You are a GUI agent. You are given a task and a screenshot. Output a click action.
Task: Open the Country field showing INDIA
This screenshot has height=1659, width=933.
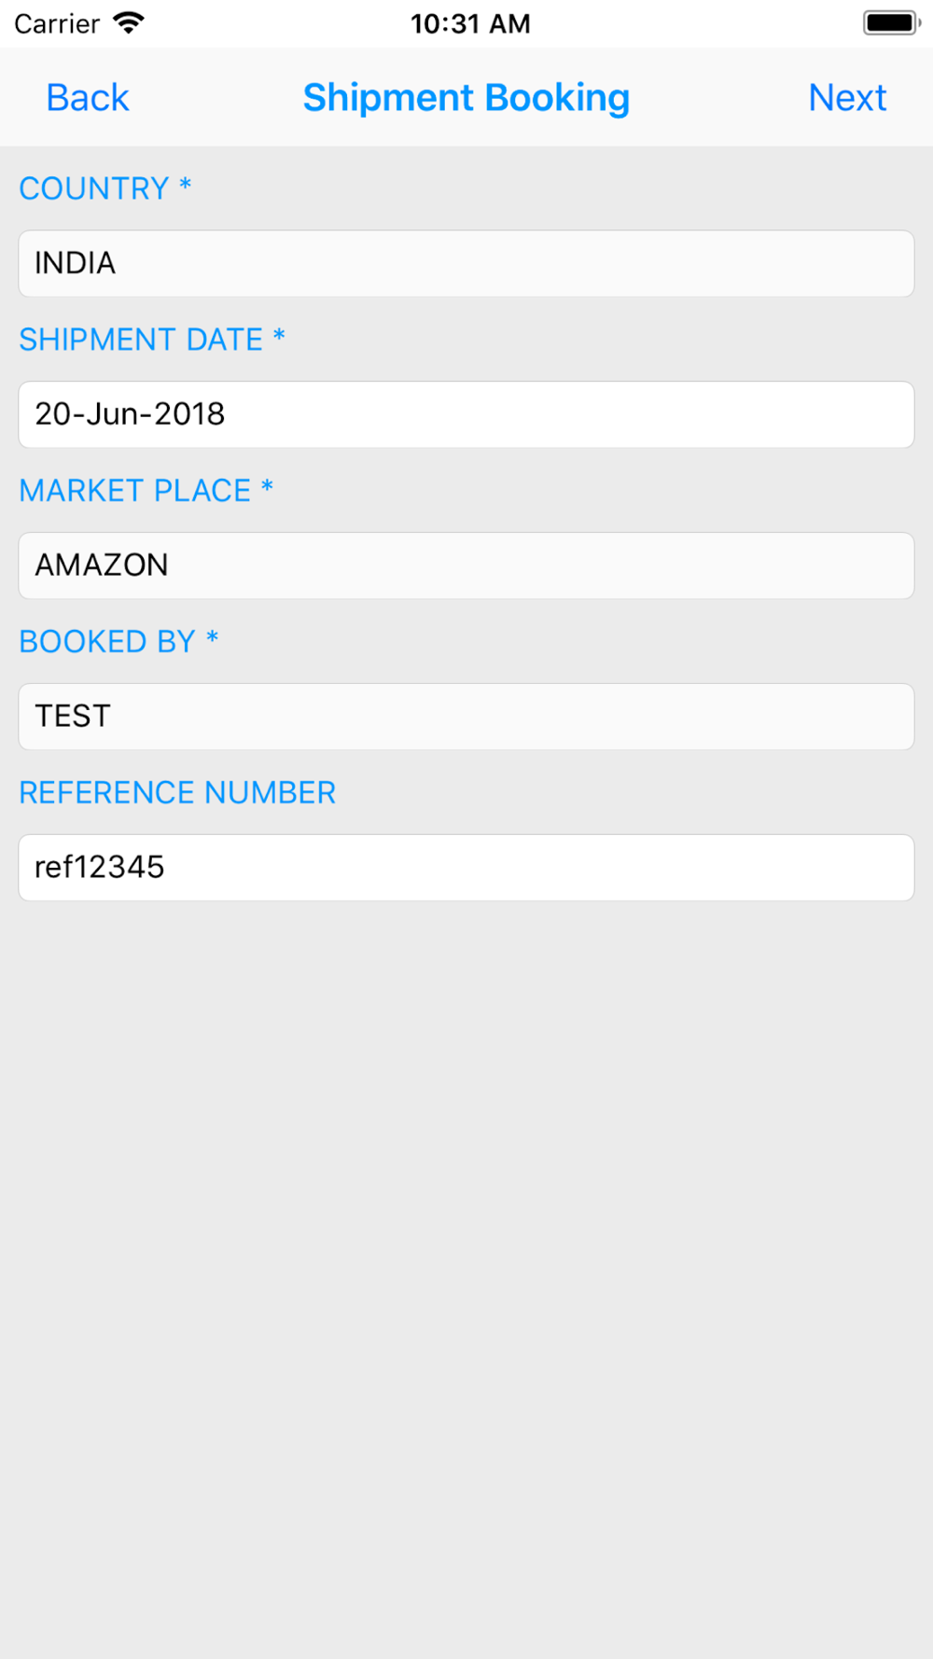tap(466, 263)
